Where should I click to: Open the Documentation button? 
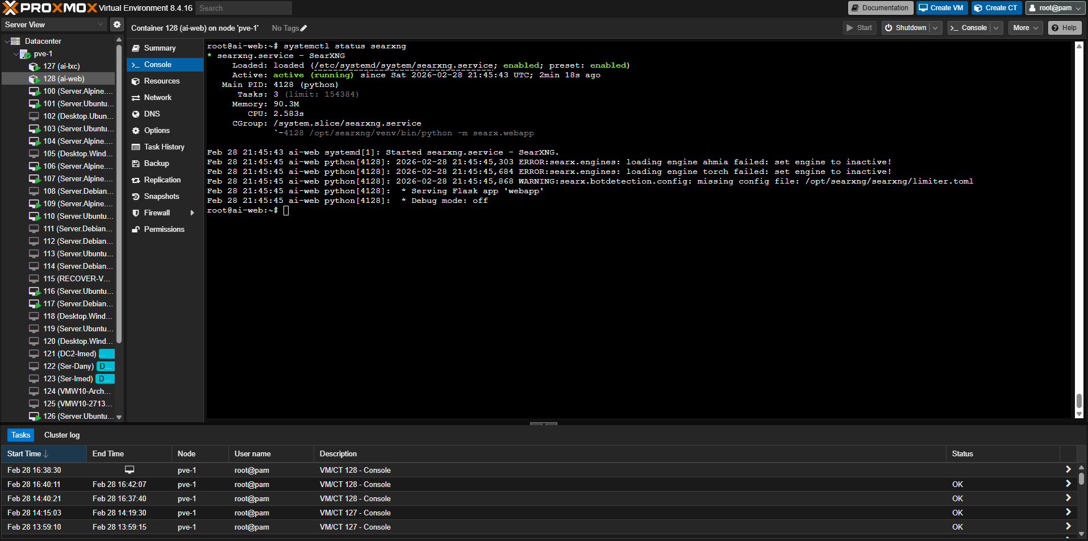[x=880, y=8]
